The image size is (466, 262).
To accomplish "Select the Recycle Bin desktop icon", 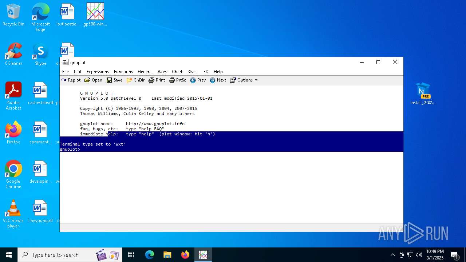I will tap(13, 15).
